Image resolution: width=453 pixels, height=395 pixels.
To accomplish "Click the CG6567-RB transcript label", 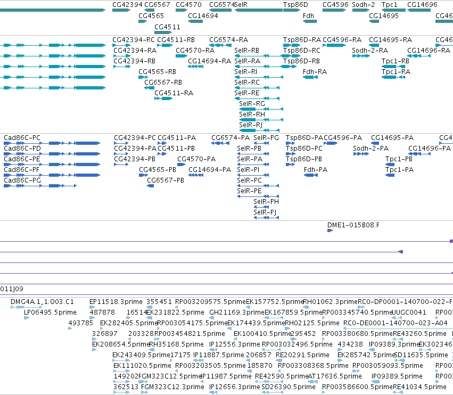I will [163, 83].
